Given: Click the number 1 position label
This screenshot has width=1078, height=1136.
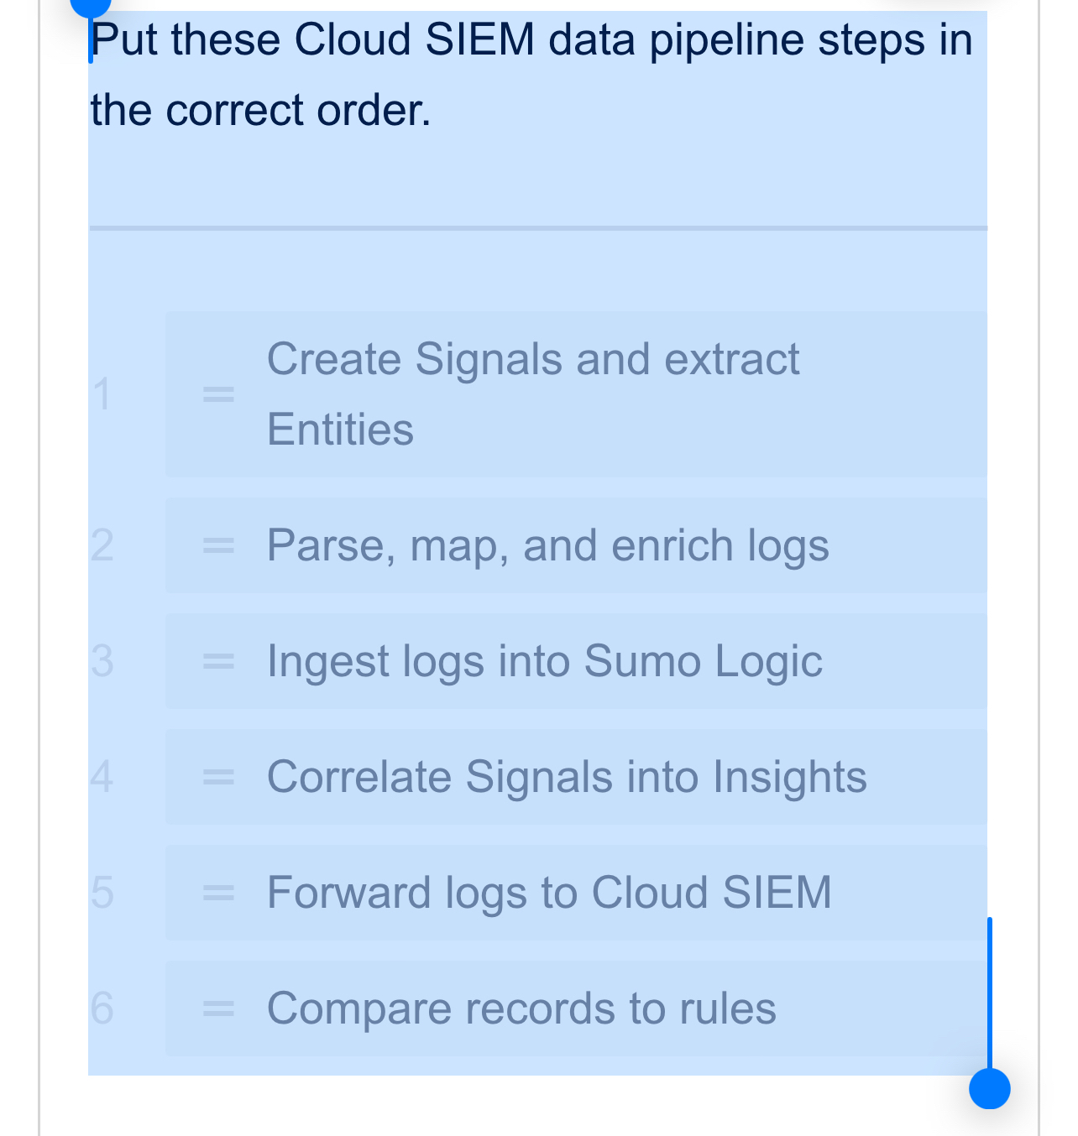Looking at the screenshot, I should point(101,393).
